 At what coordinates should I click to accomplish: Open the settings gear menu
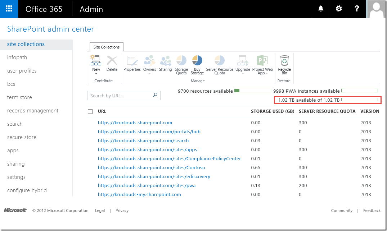pyautogui.click(x=339, y=9)
